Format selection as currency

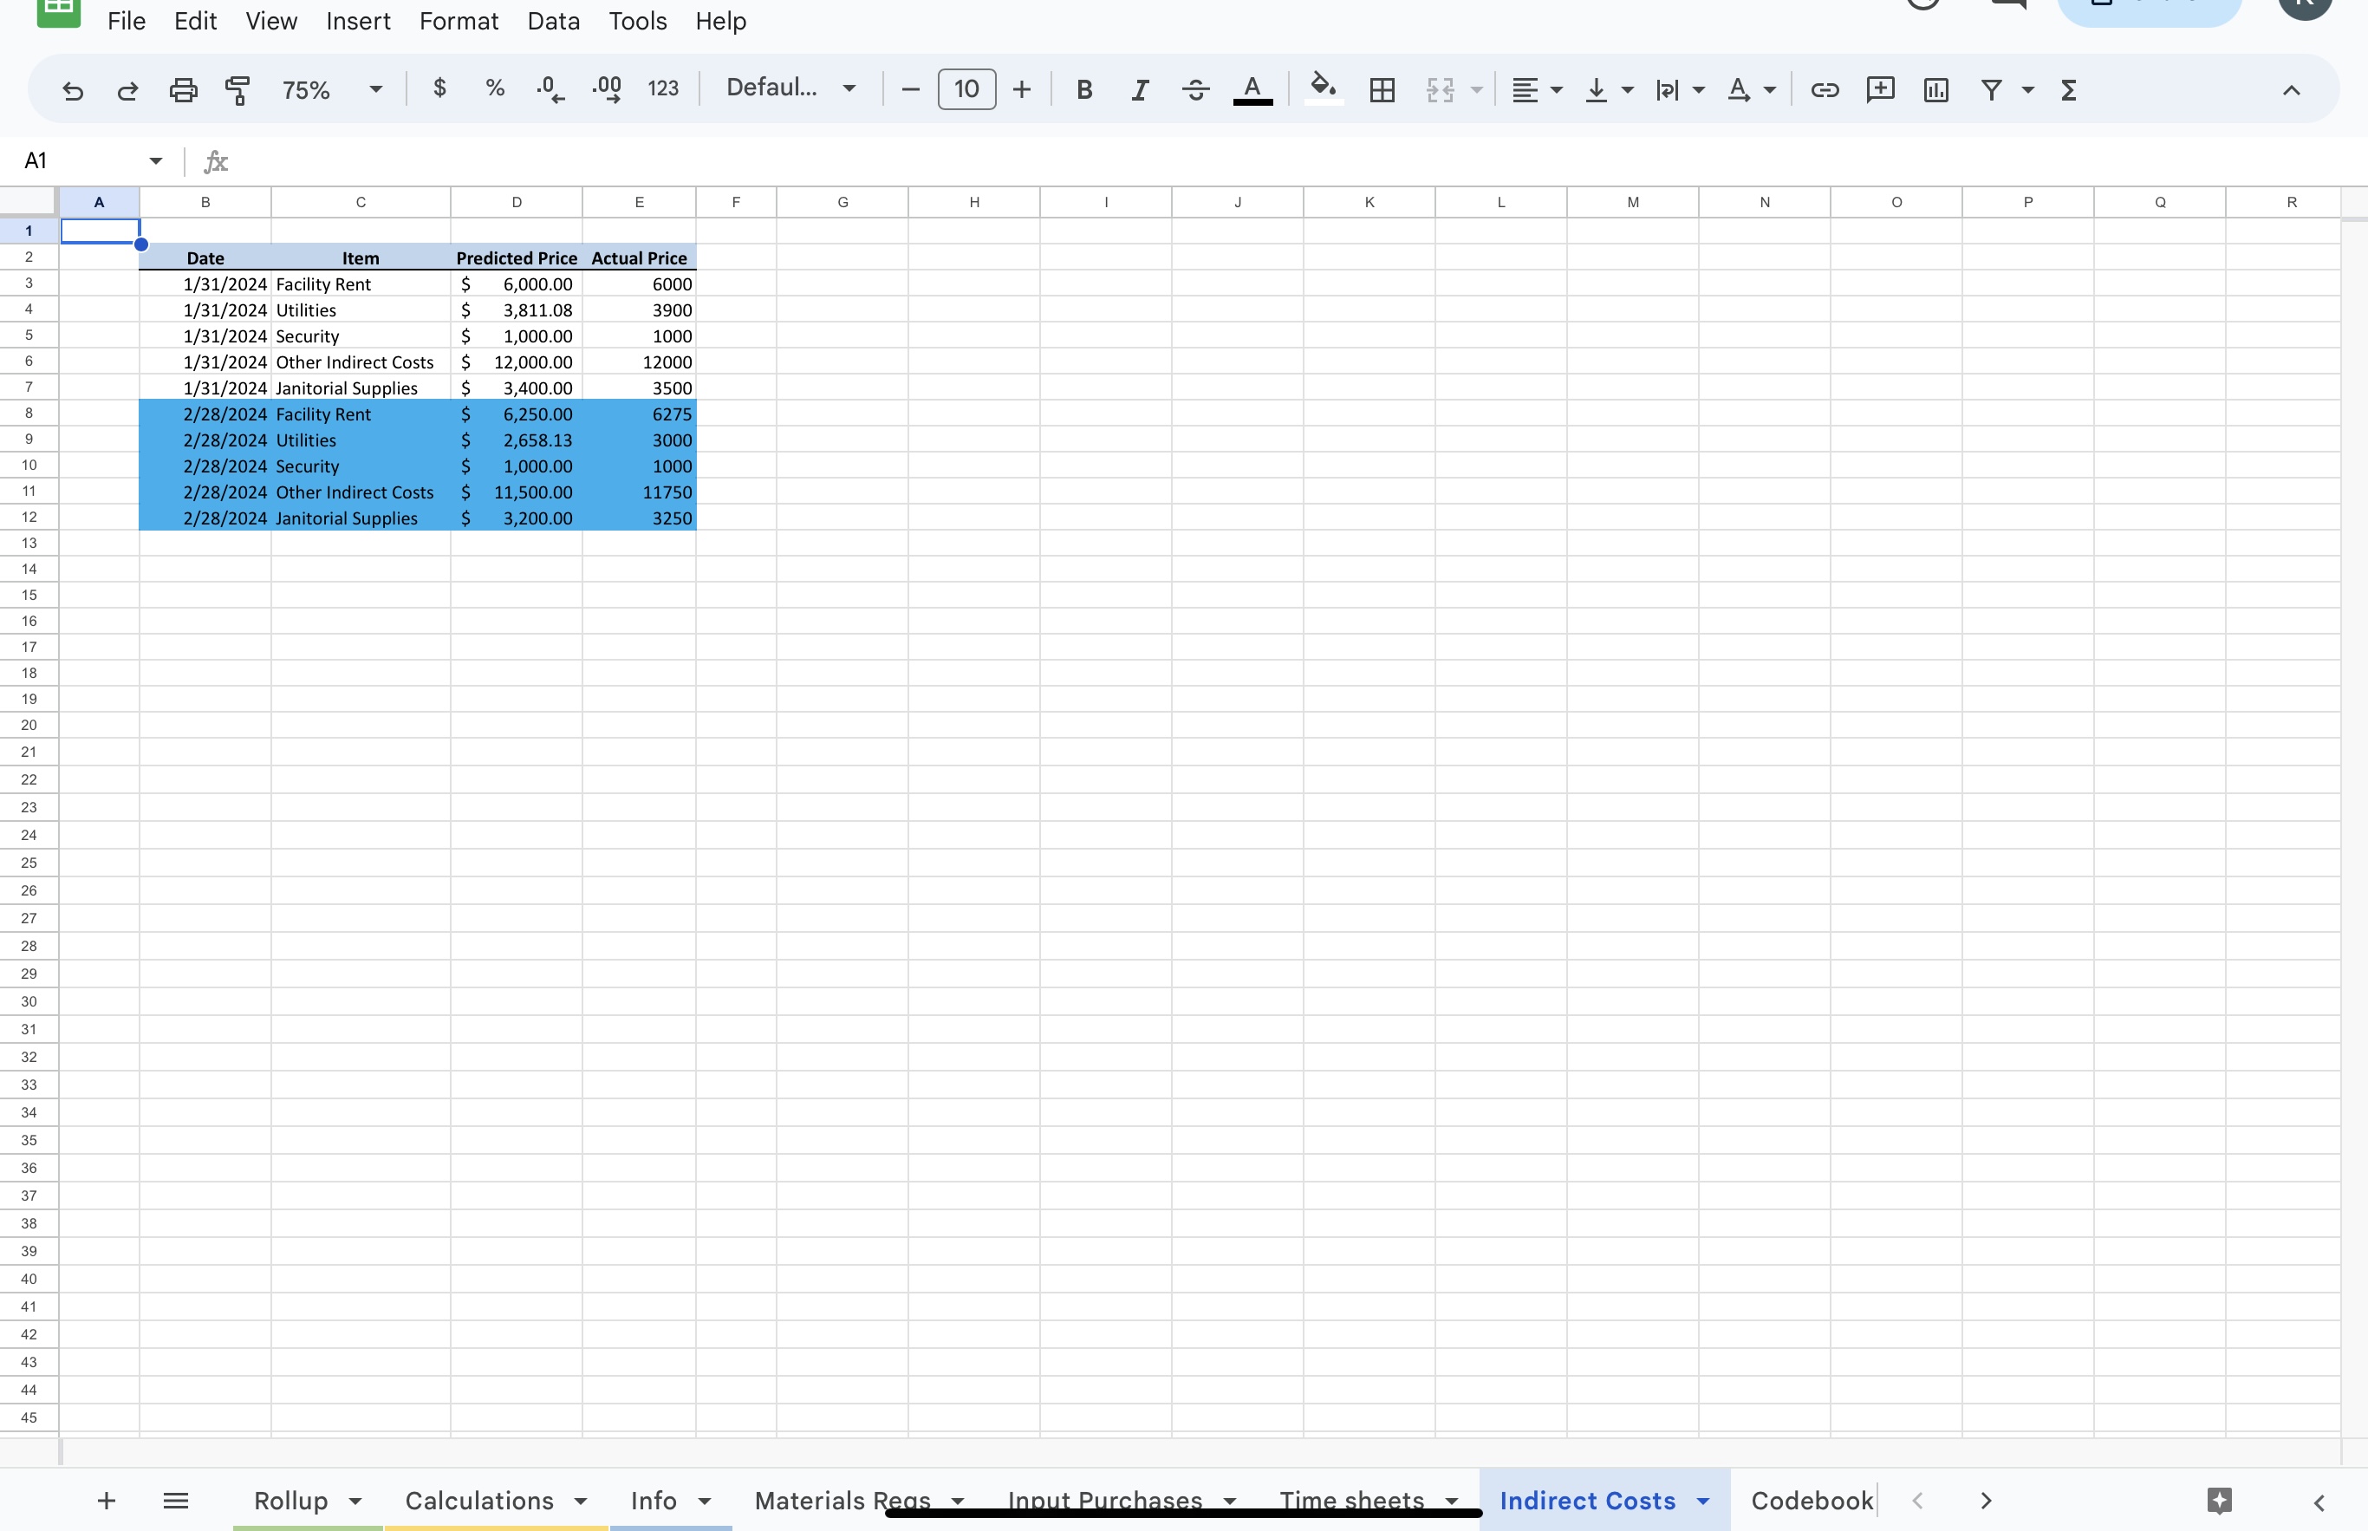pyautogui.click(x=440, y=89)
